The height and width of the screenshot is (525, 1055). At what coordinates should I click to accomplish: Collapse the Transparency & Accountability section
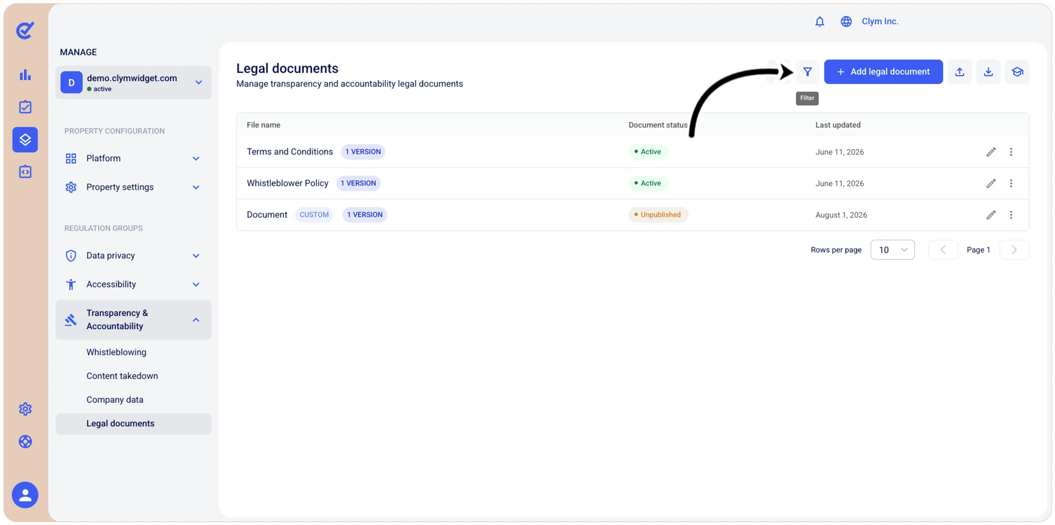[x=133, y=319]
